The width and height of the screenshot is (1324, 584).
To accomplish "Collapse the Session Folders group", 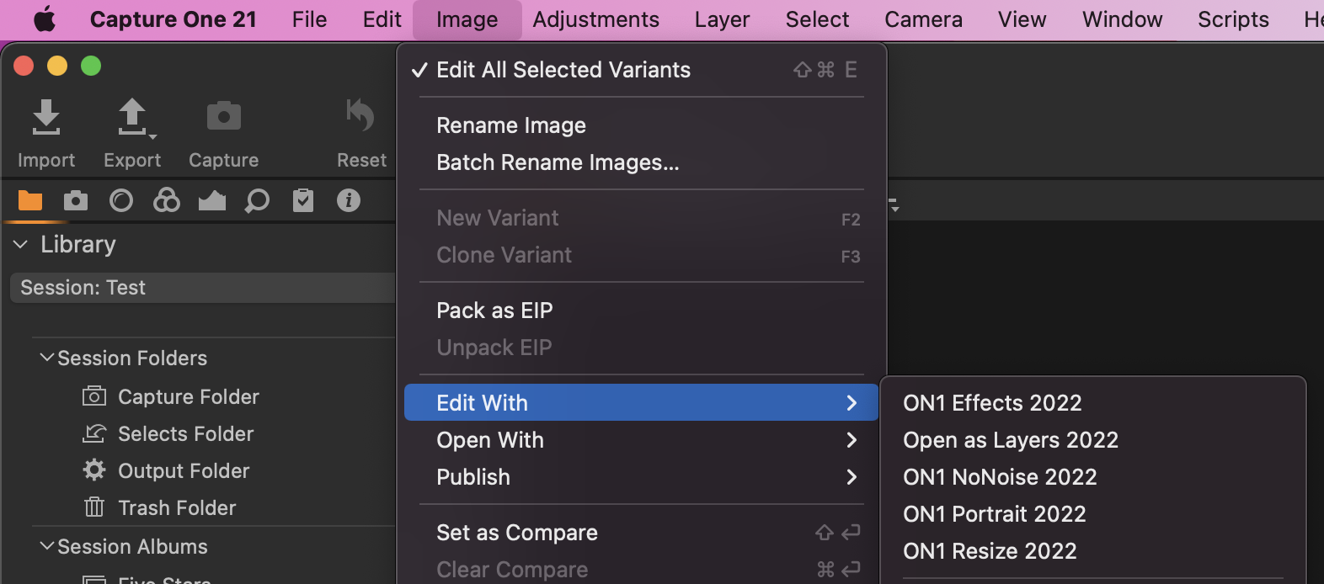I will 47,358.
